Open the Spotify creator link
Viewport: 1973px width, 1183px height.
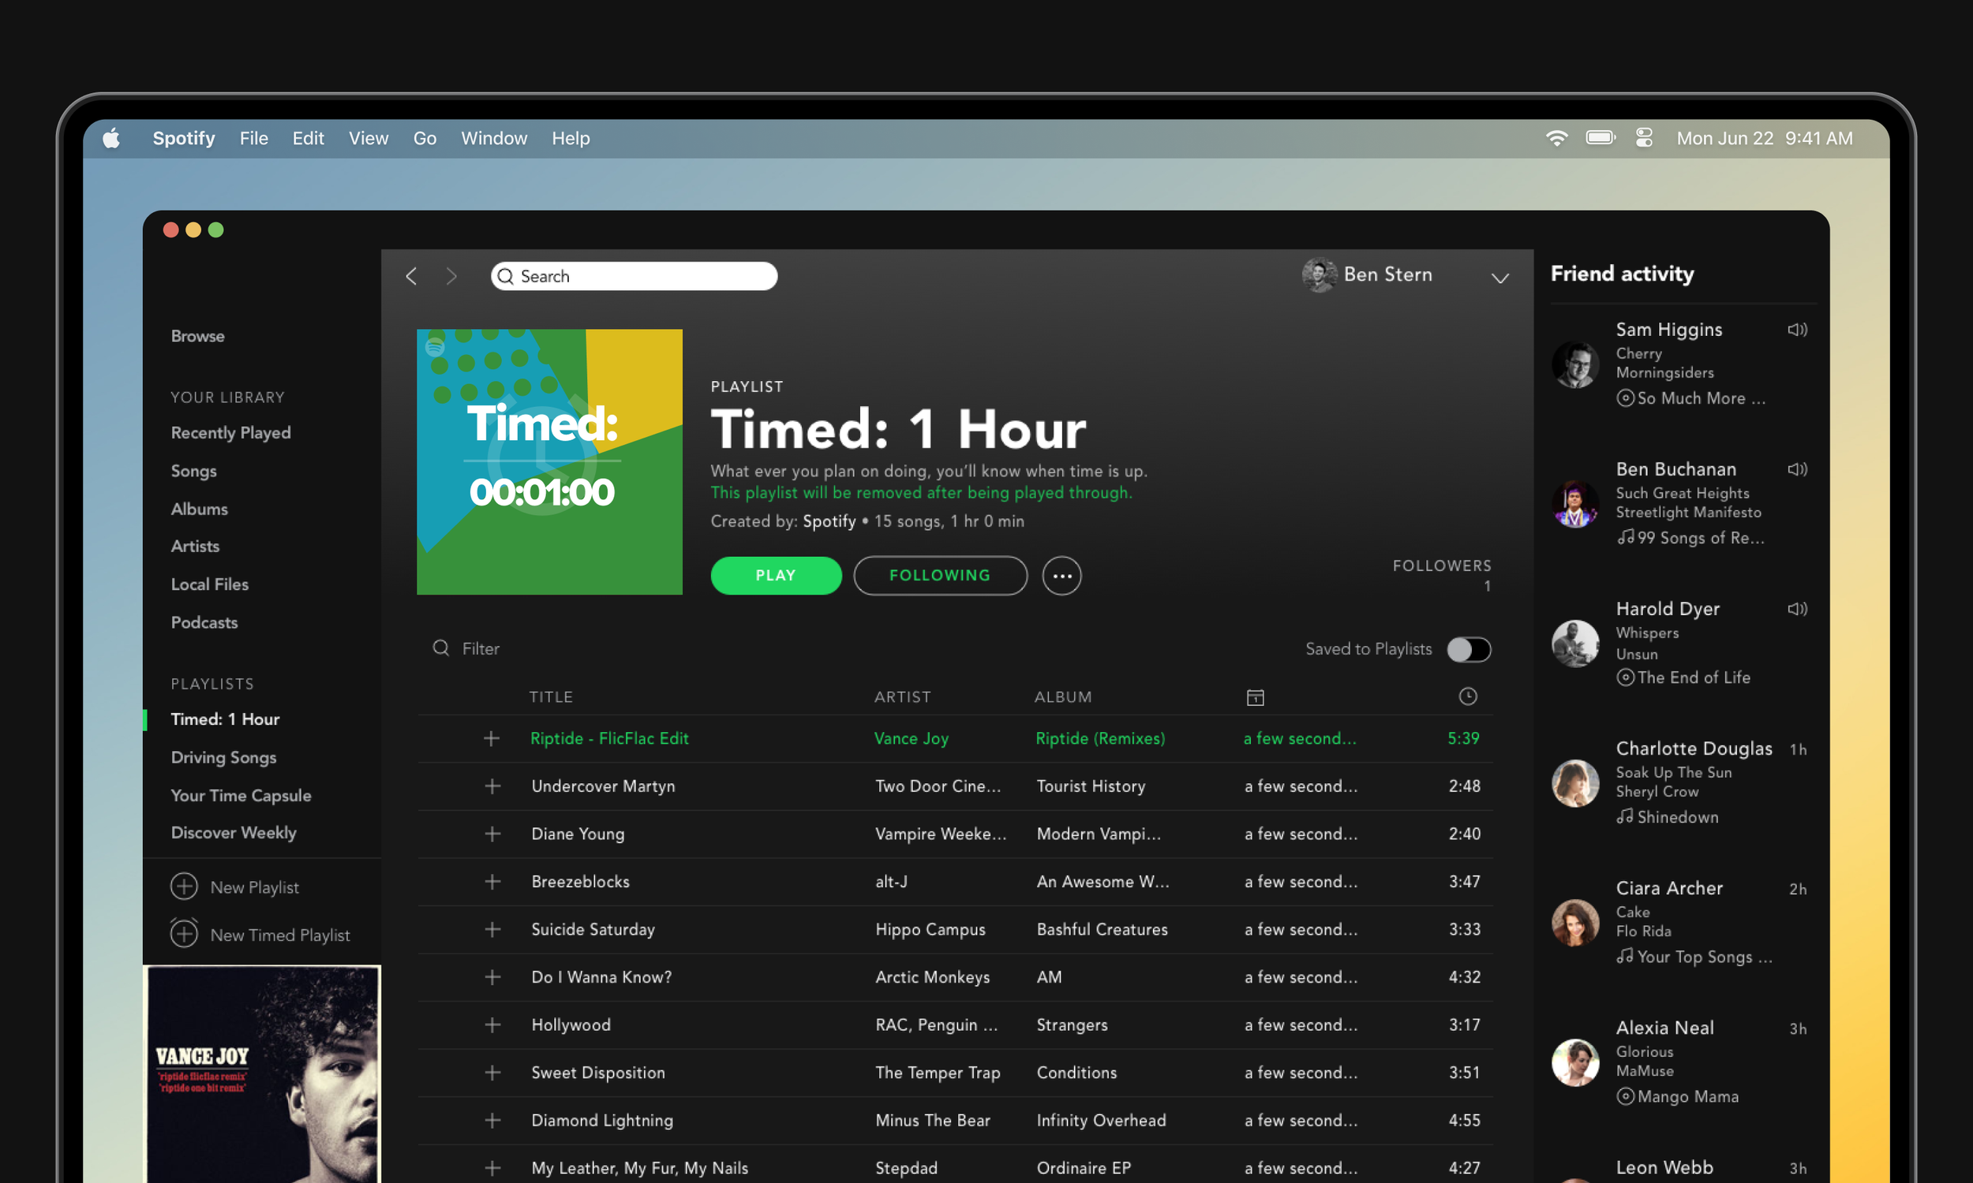click(x=829, y=521)
